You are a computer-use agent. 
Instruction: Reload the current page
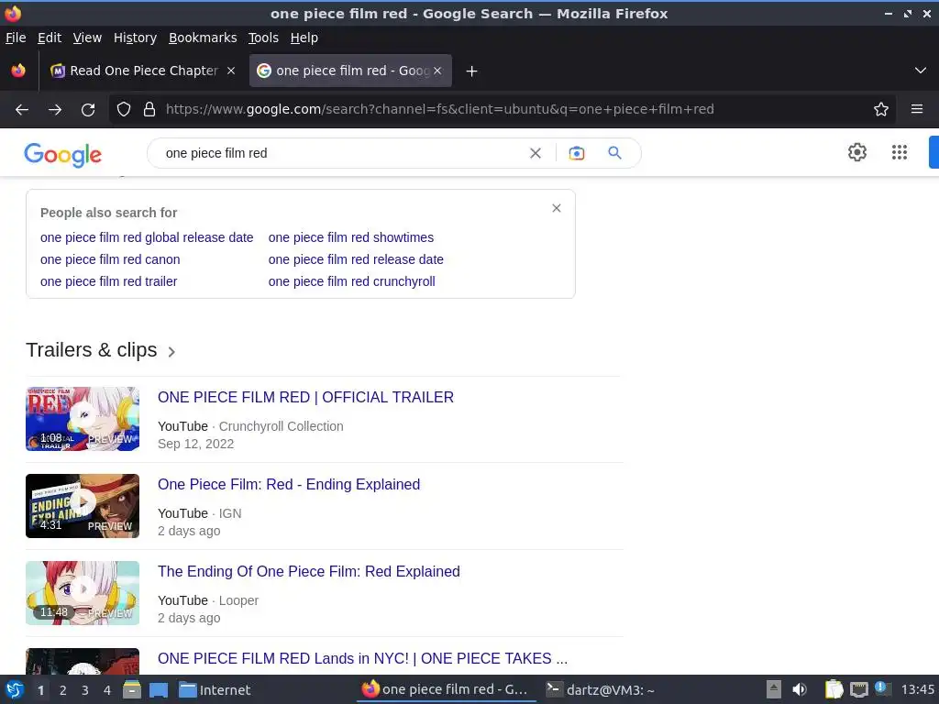pos(88,110)
